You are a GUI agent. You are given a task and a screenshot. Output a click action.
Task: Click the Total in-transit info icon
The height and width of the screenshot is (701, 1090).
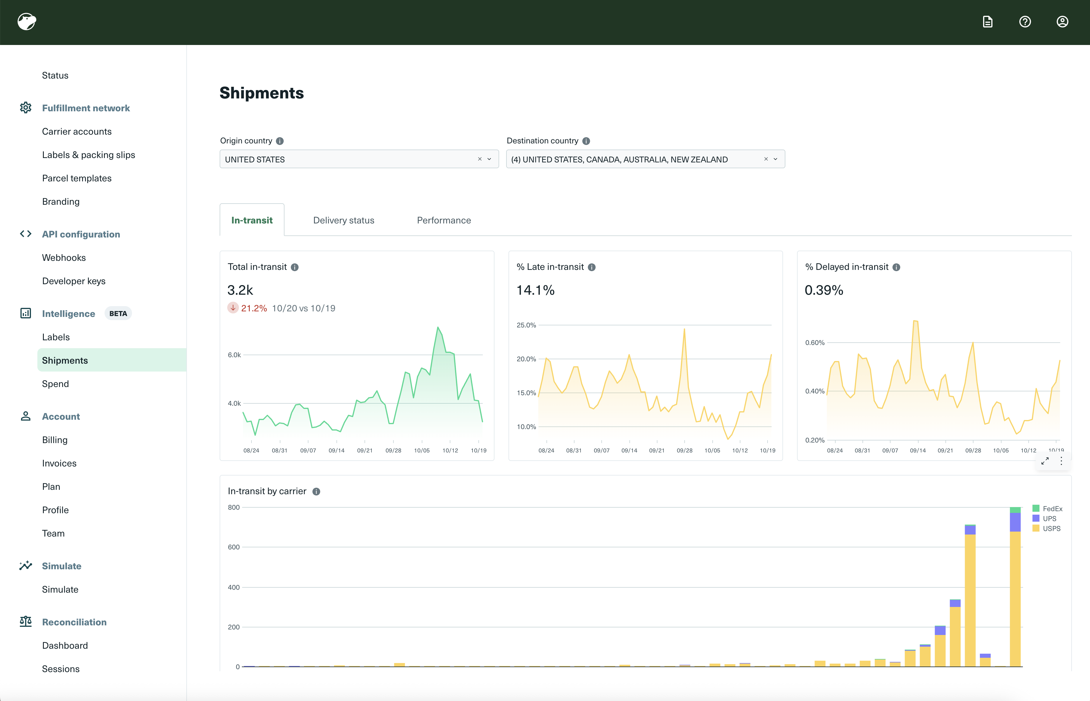pyautogui.click(x=295, y=267)
